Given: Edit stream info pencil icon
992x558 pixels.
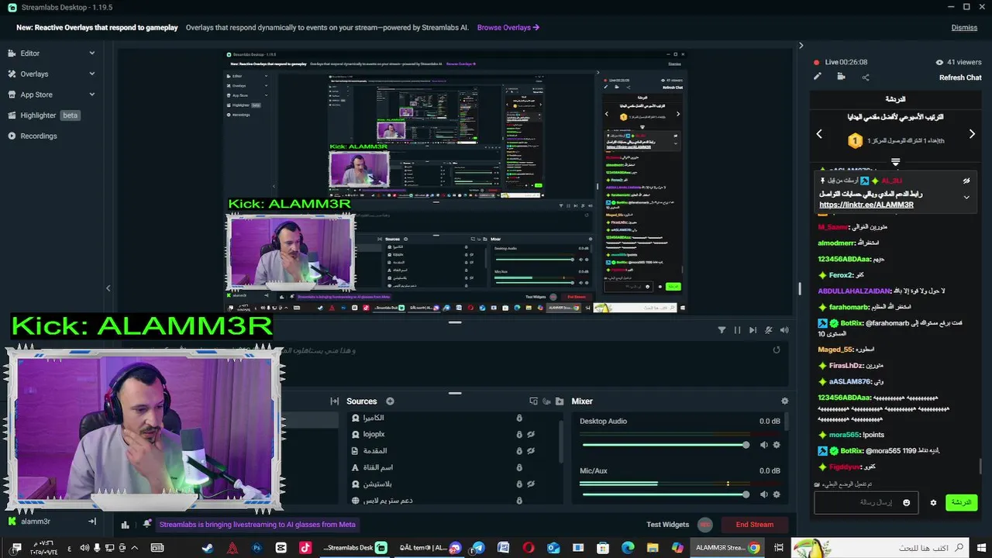Looking at the screenshot, I should tap(817, 77).
